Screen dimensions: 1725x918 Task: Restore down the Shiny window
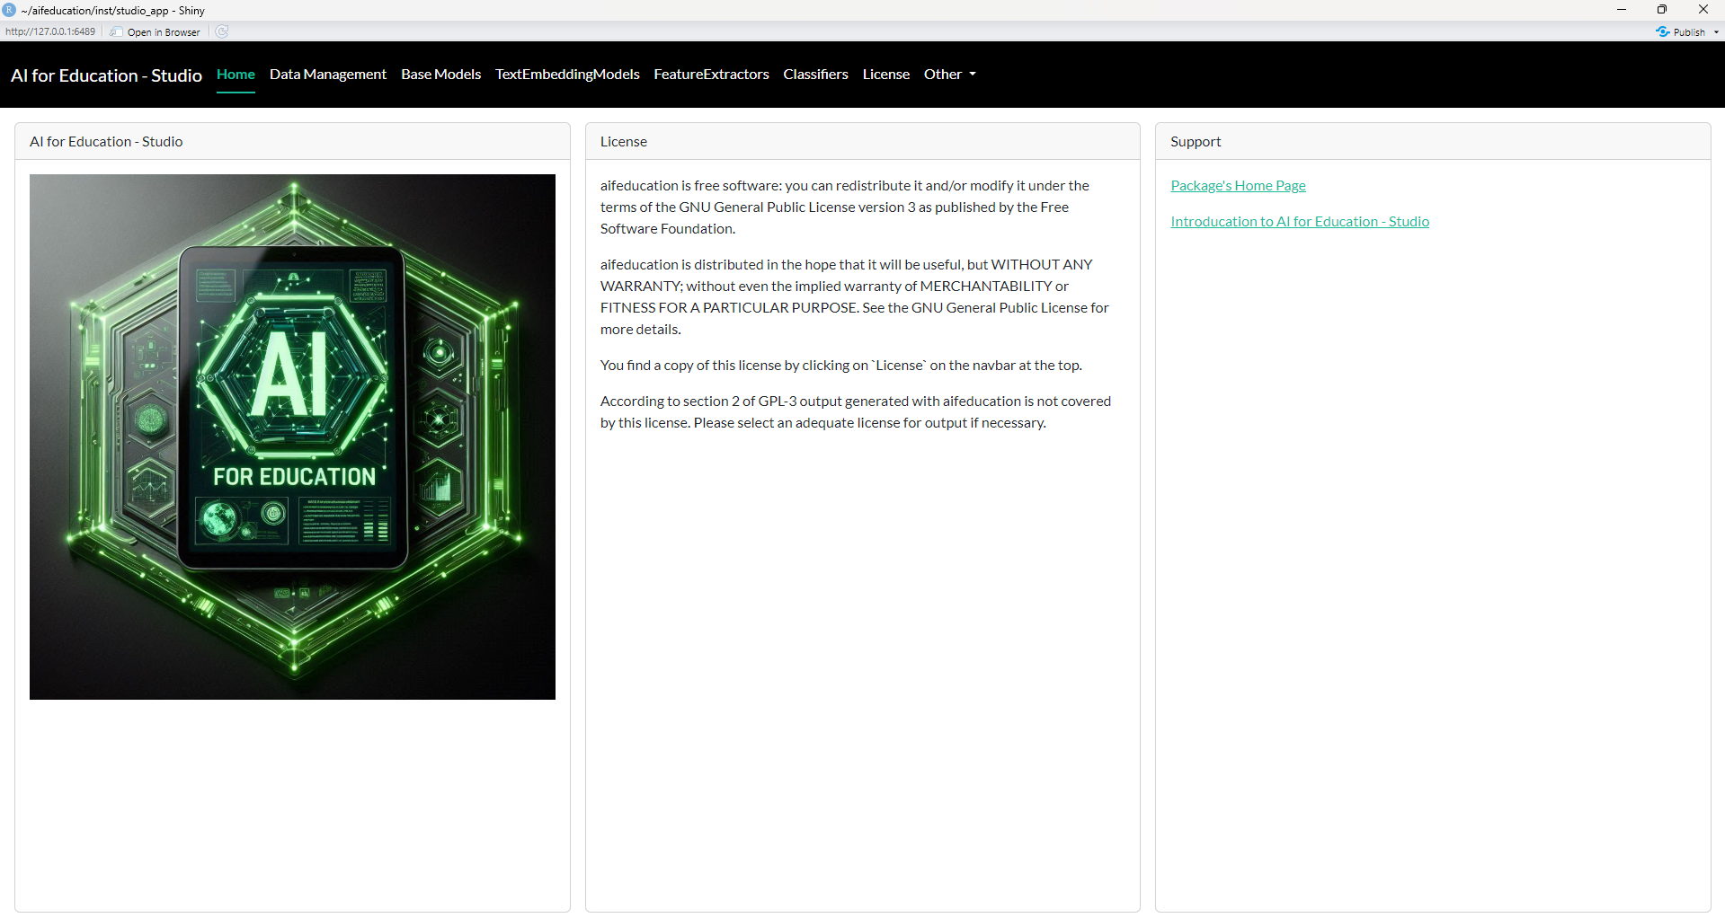[x=1662, y=10]
